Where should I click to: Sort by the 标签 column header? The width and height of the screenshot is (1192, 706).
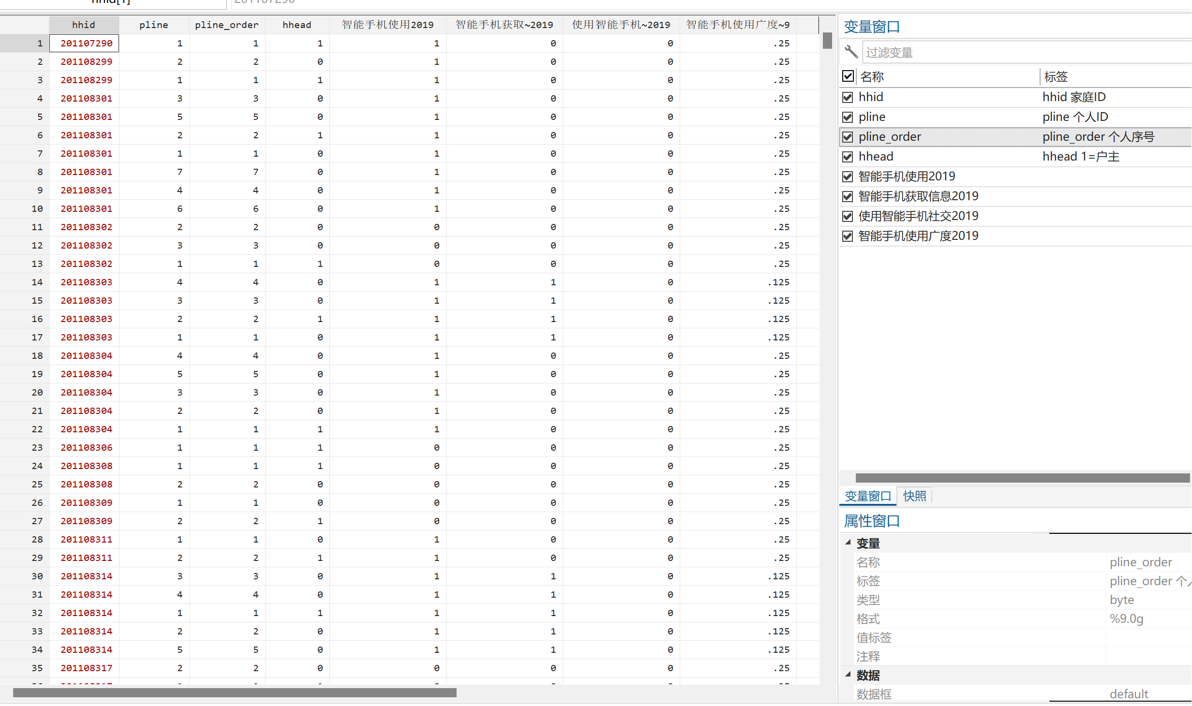[x=1056, y=76]
